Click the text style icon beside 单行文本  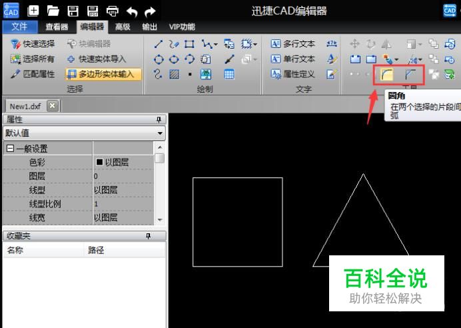[331, 59]
